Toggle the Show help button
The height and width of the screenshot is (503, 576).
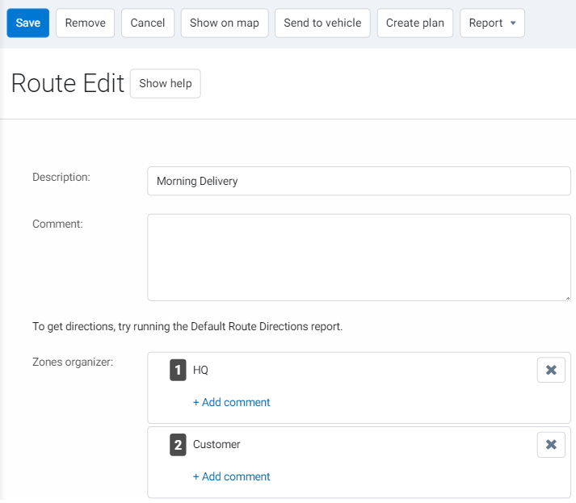pos(165,83)
